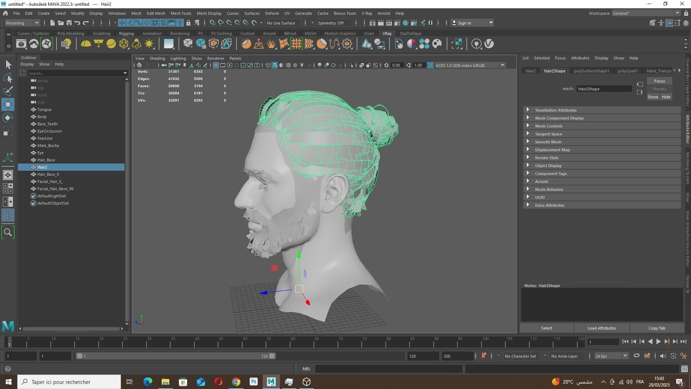Toggle viewport color management button
The image size is (691, 389).
point(430,65)
